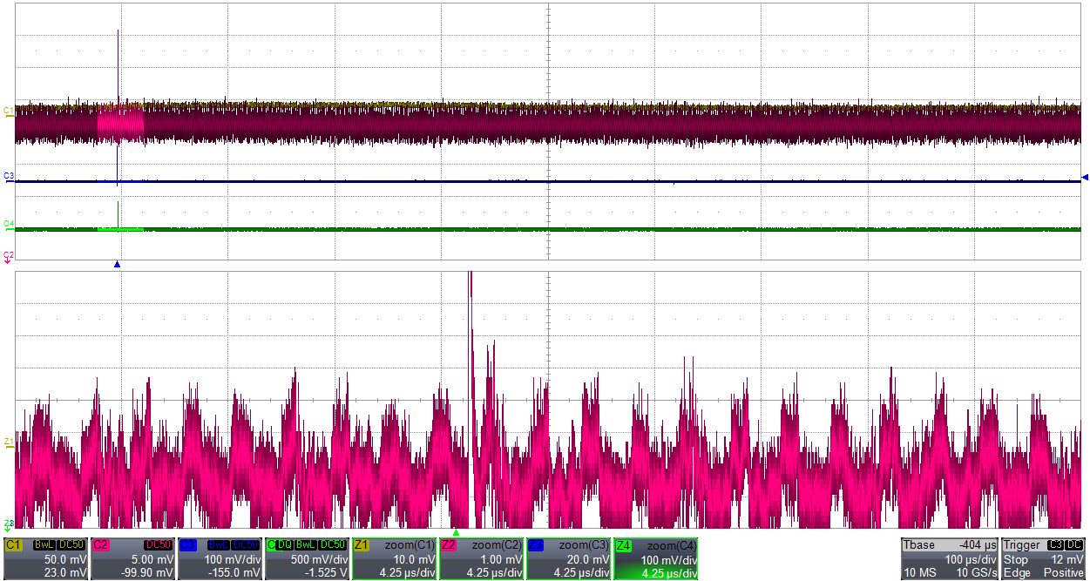
Task: Click the 5.00 mV value in C2
Action: 152,559
